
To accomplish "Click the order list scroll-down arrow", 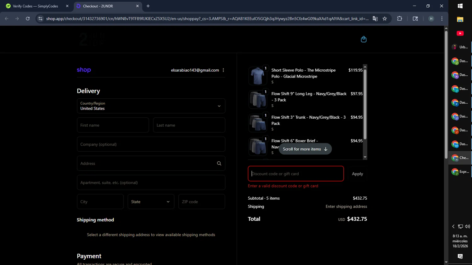I will 365,157.
